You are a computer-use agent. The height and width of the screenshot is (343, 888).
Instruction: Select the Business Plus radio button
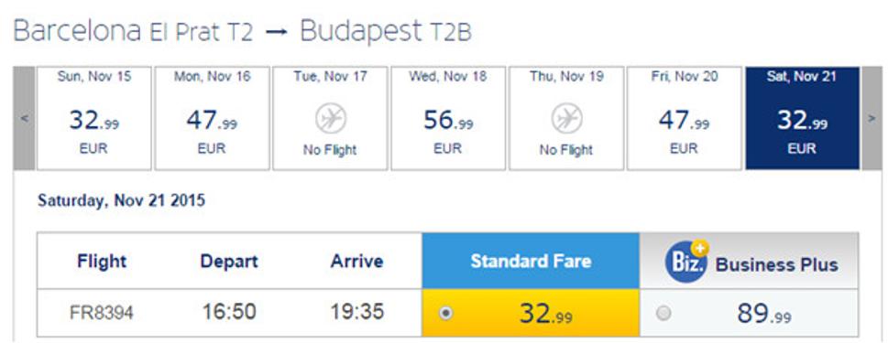663,313
